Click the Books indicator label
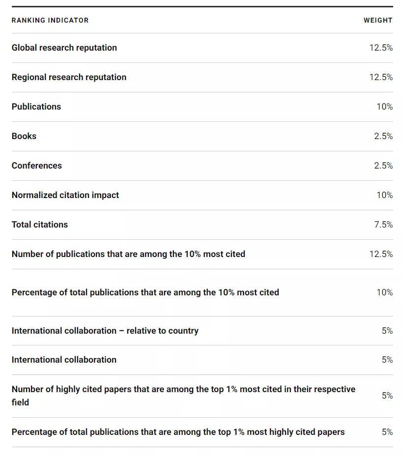Screen dimensions: 404x457 [24, 136]
